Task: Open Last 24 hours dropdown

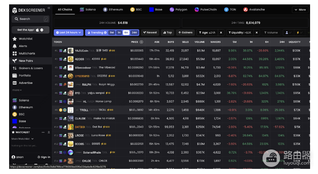Action: point(69,32)
